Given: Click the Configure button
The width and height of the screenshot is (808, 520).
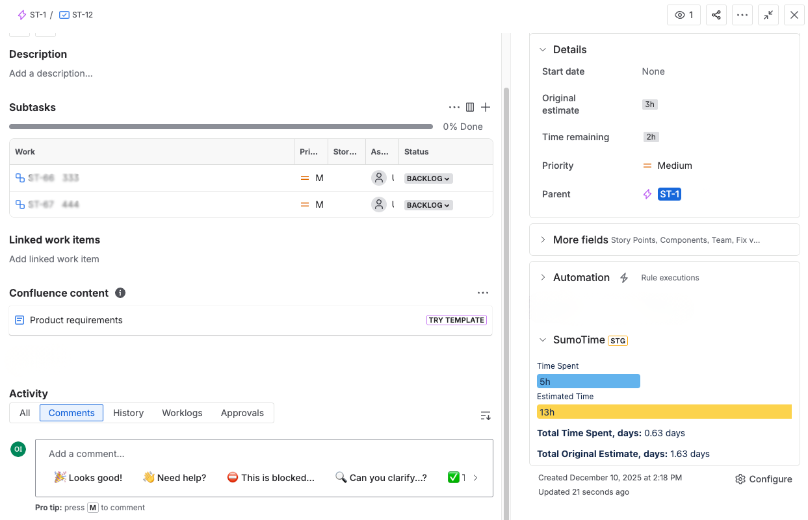Looking at the screenshot, I should click(763, 479).
